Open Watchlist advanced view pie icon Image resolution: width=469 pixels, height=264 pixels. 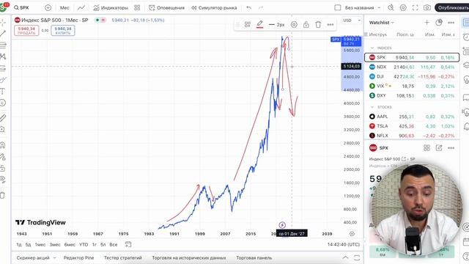tap(439, 23)
